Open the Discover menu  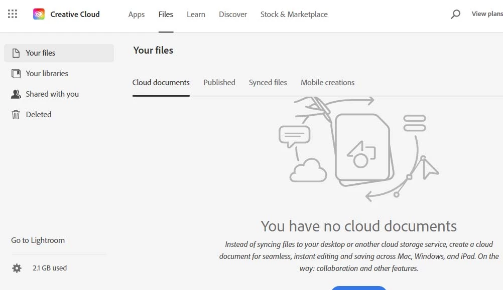(233, 15)
